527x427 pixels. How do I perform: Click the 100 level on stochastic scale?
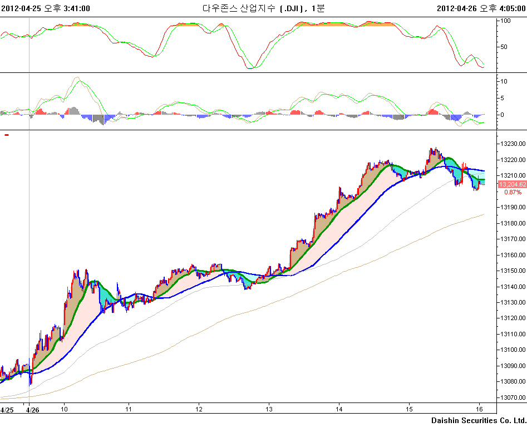coord(506,21)
